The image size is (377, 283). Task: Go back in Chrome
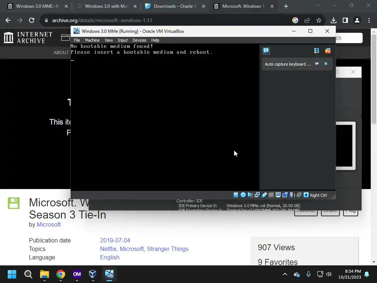(x=8, y=21)
